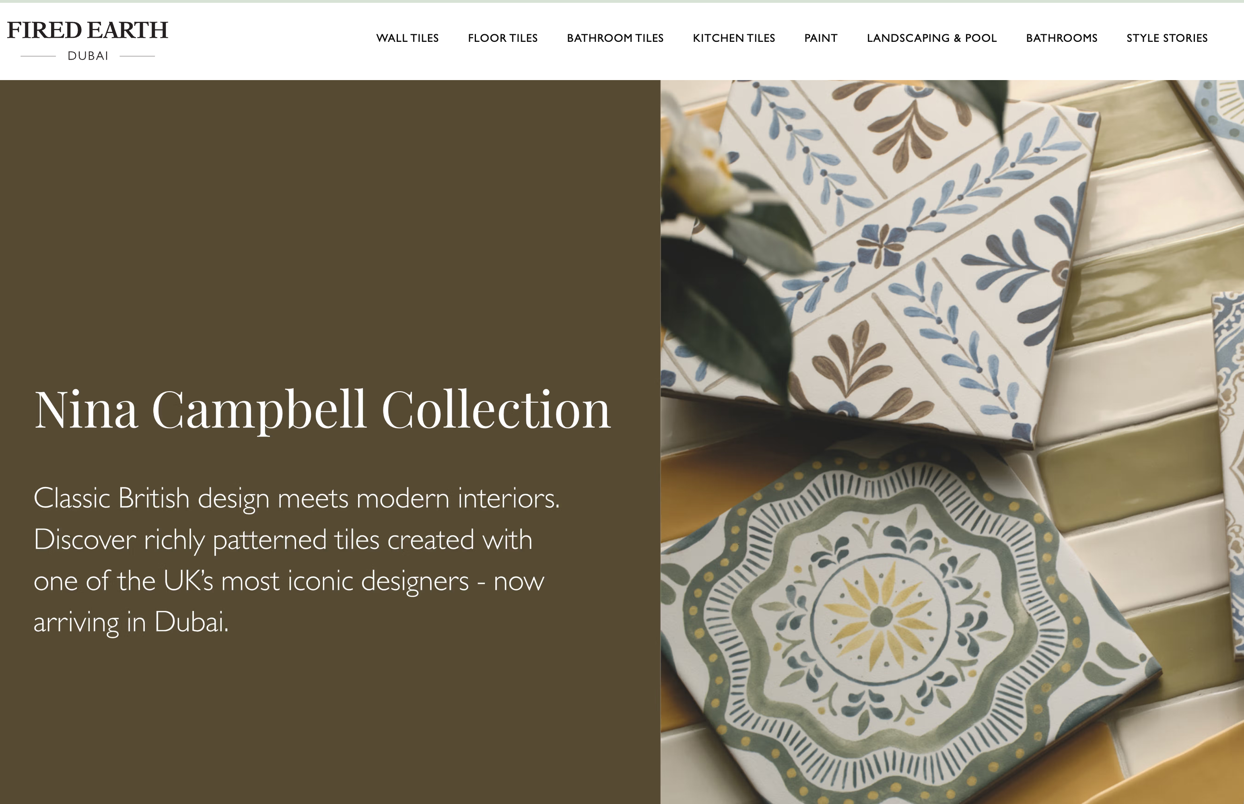Go to Bathroom Tiles section

[x=615, y=38]
